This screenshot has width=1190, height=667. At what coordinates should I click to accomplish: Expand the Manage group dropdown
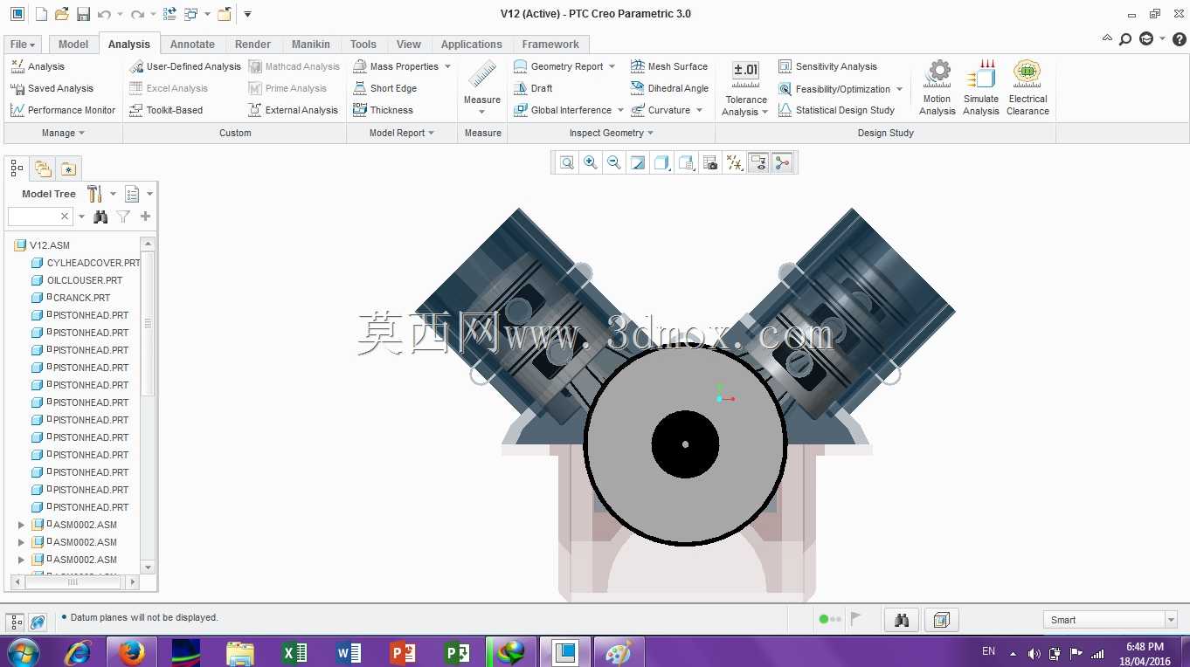point(63,133)
